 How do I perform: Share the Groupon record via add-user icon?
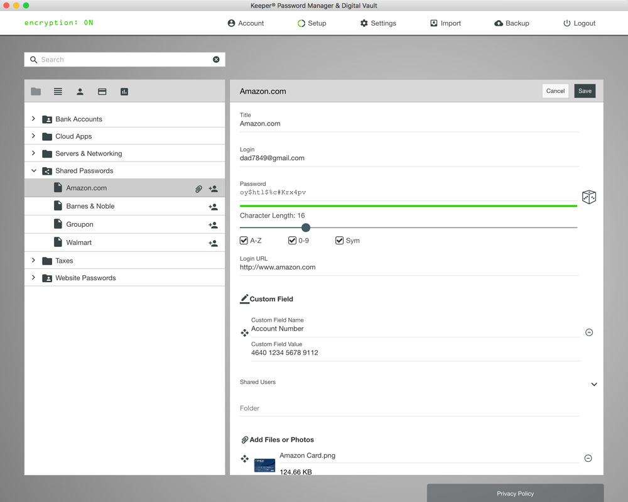coord(213,225)
